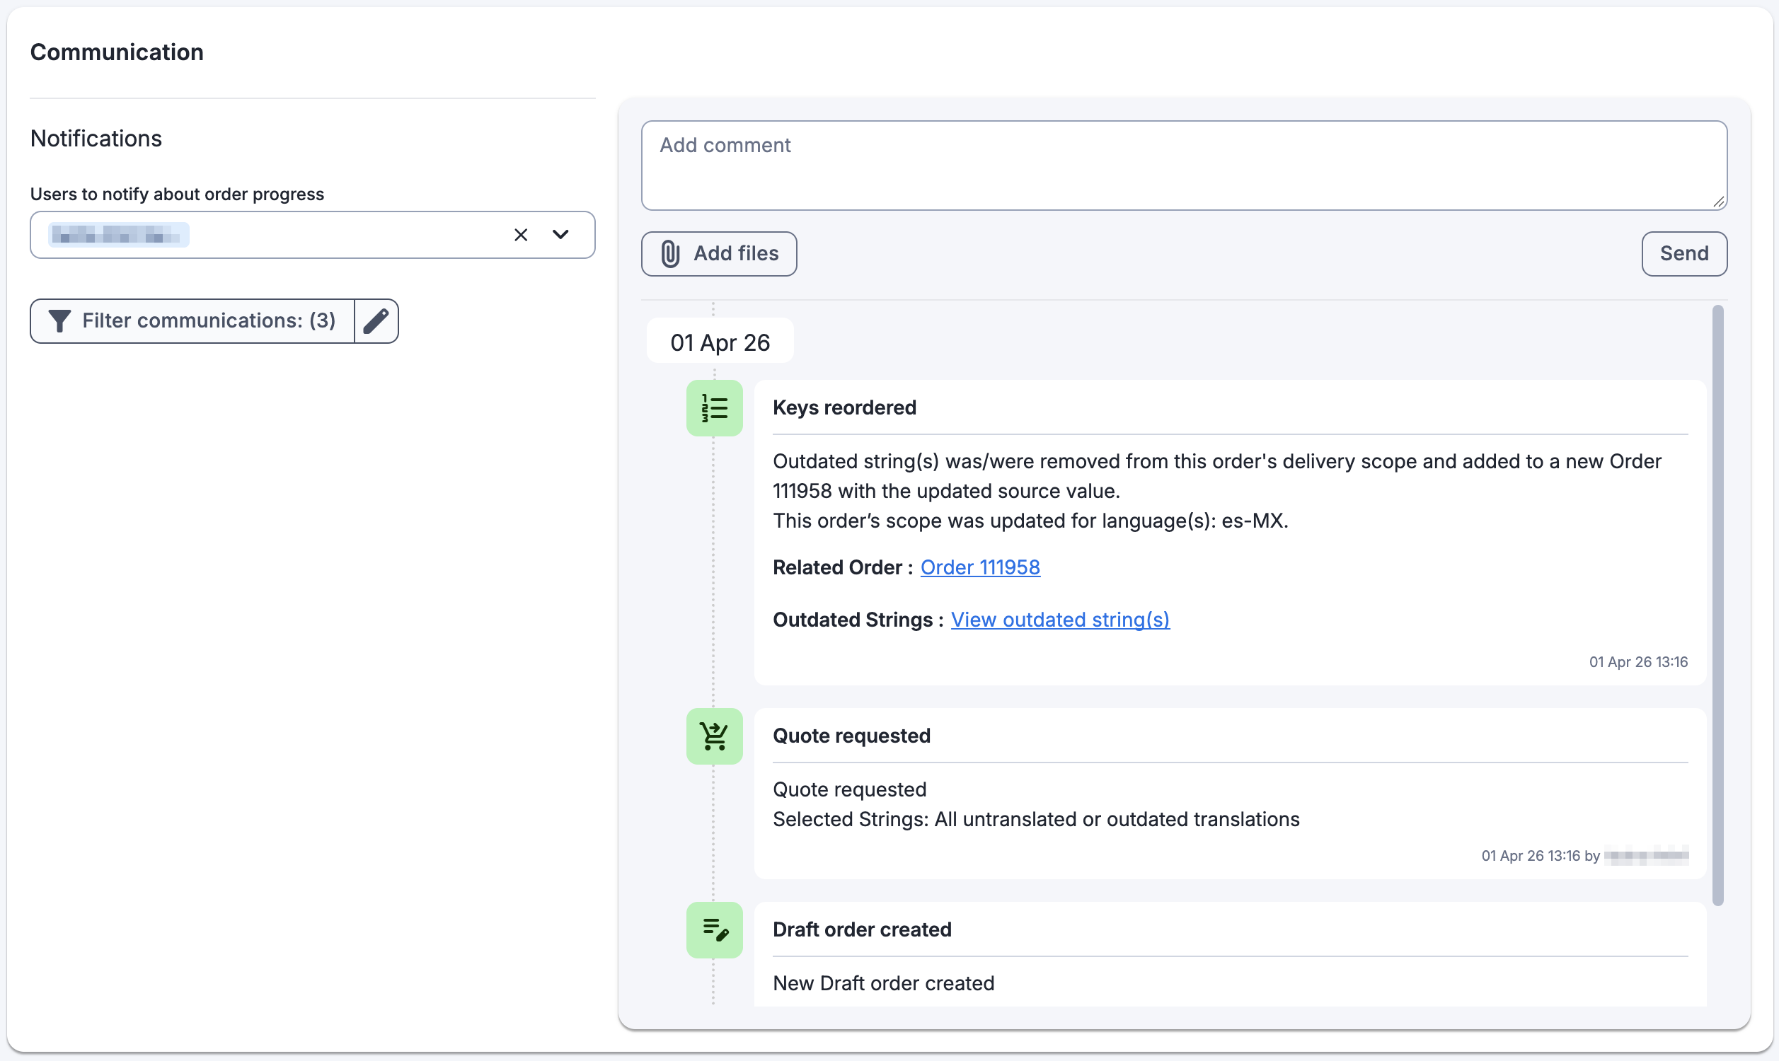The height and width of the screenshot is (1061, 1779).
Task: Click the paperclip icon in Add files
Action: [x=670, y=254]
